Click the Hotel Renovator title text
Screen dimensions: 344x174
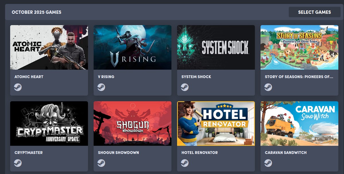(x=200, y=153)
